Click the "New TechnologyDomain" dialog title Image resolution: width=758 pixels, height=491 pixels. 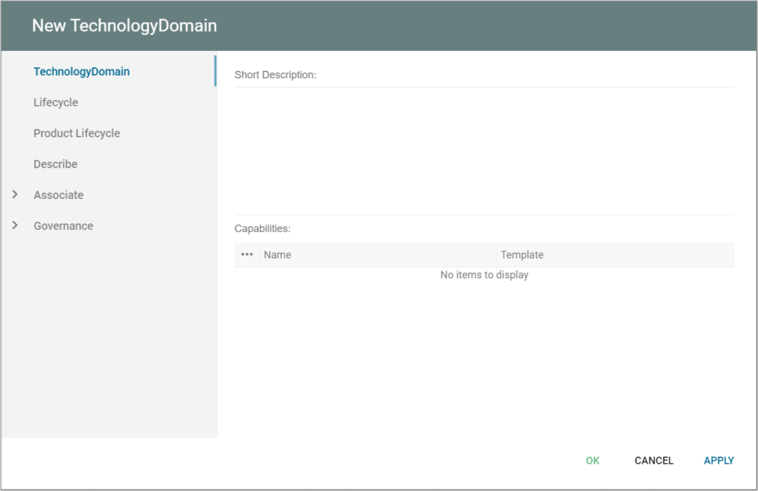124,26
